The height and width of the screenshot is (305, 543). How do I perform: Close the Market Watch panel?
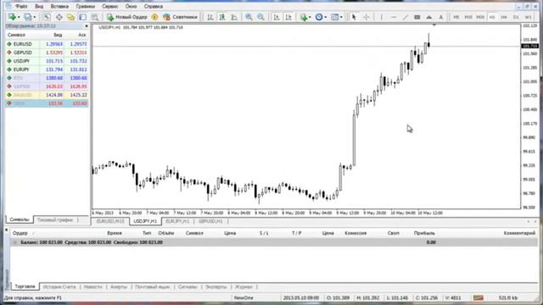coord(87,26)
